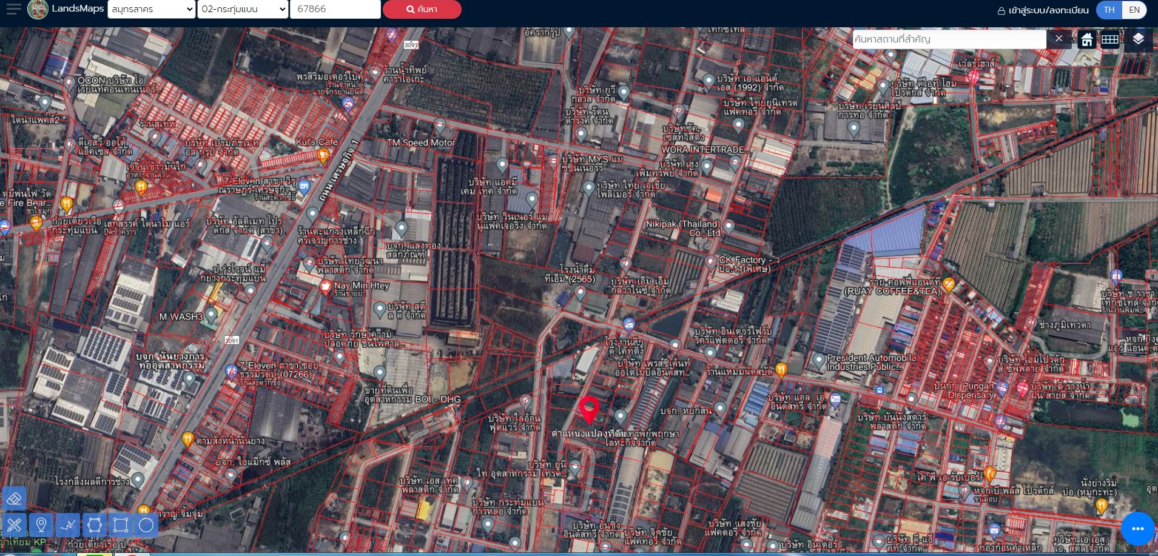This screenshot has width=1158, height=556.
Task: Click the home icon on map toolbar
Action: coord(1087,40)
